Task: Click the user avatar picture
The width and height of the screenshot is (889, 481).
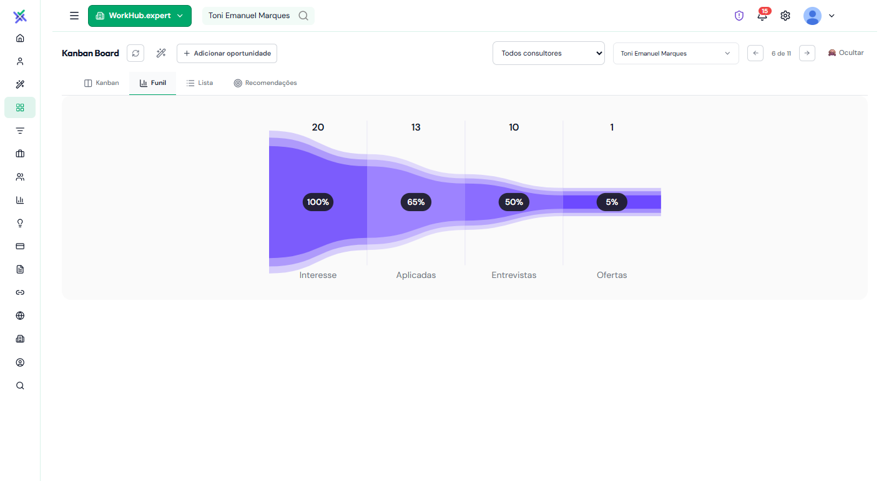Action: click(x=812, y=16)
